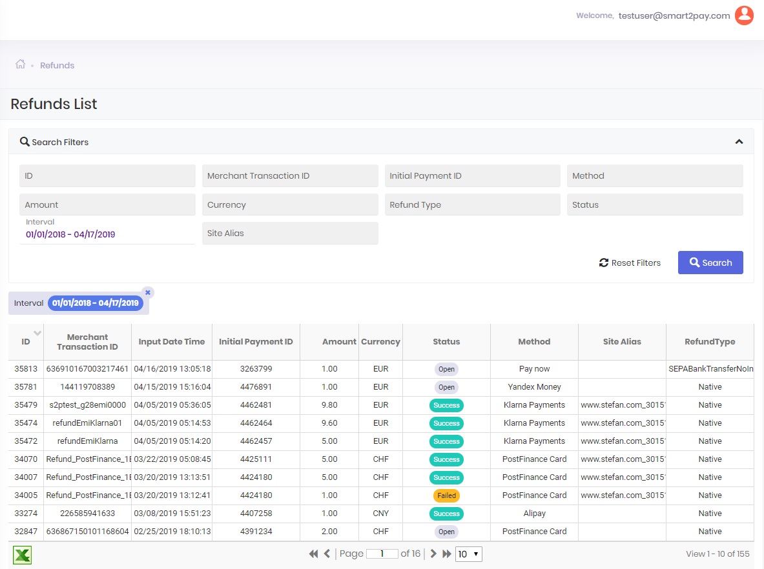This screenshot has width=764, height=569.
Task: Sort by Merchant Transaction ID column
Action: tap(87, 342)
